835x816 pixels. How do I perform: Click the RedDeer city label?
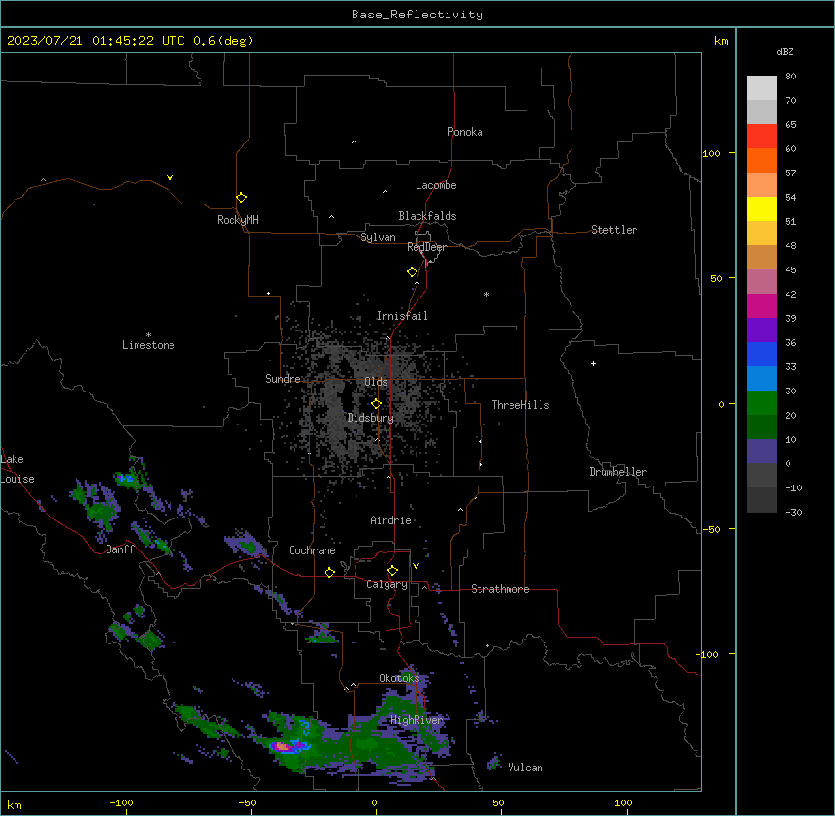[426, 247]
